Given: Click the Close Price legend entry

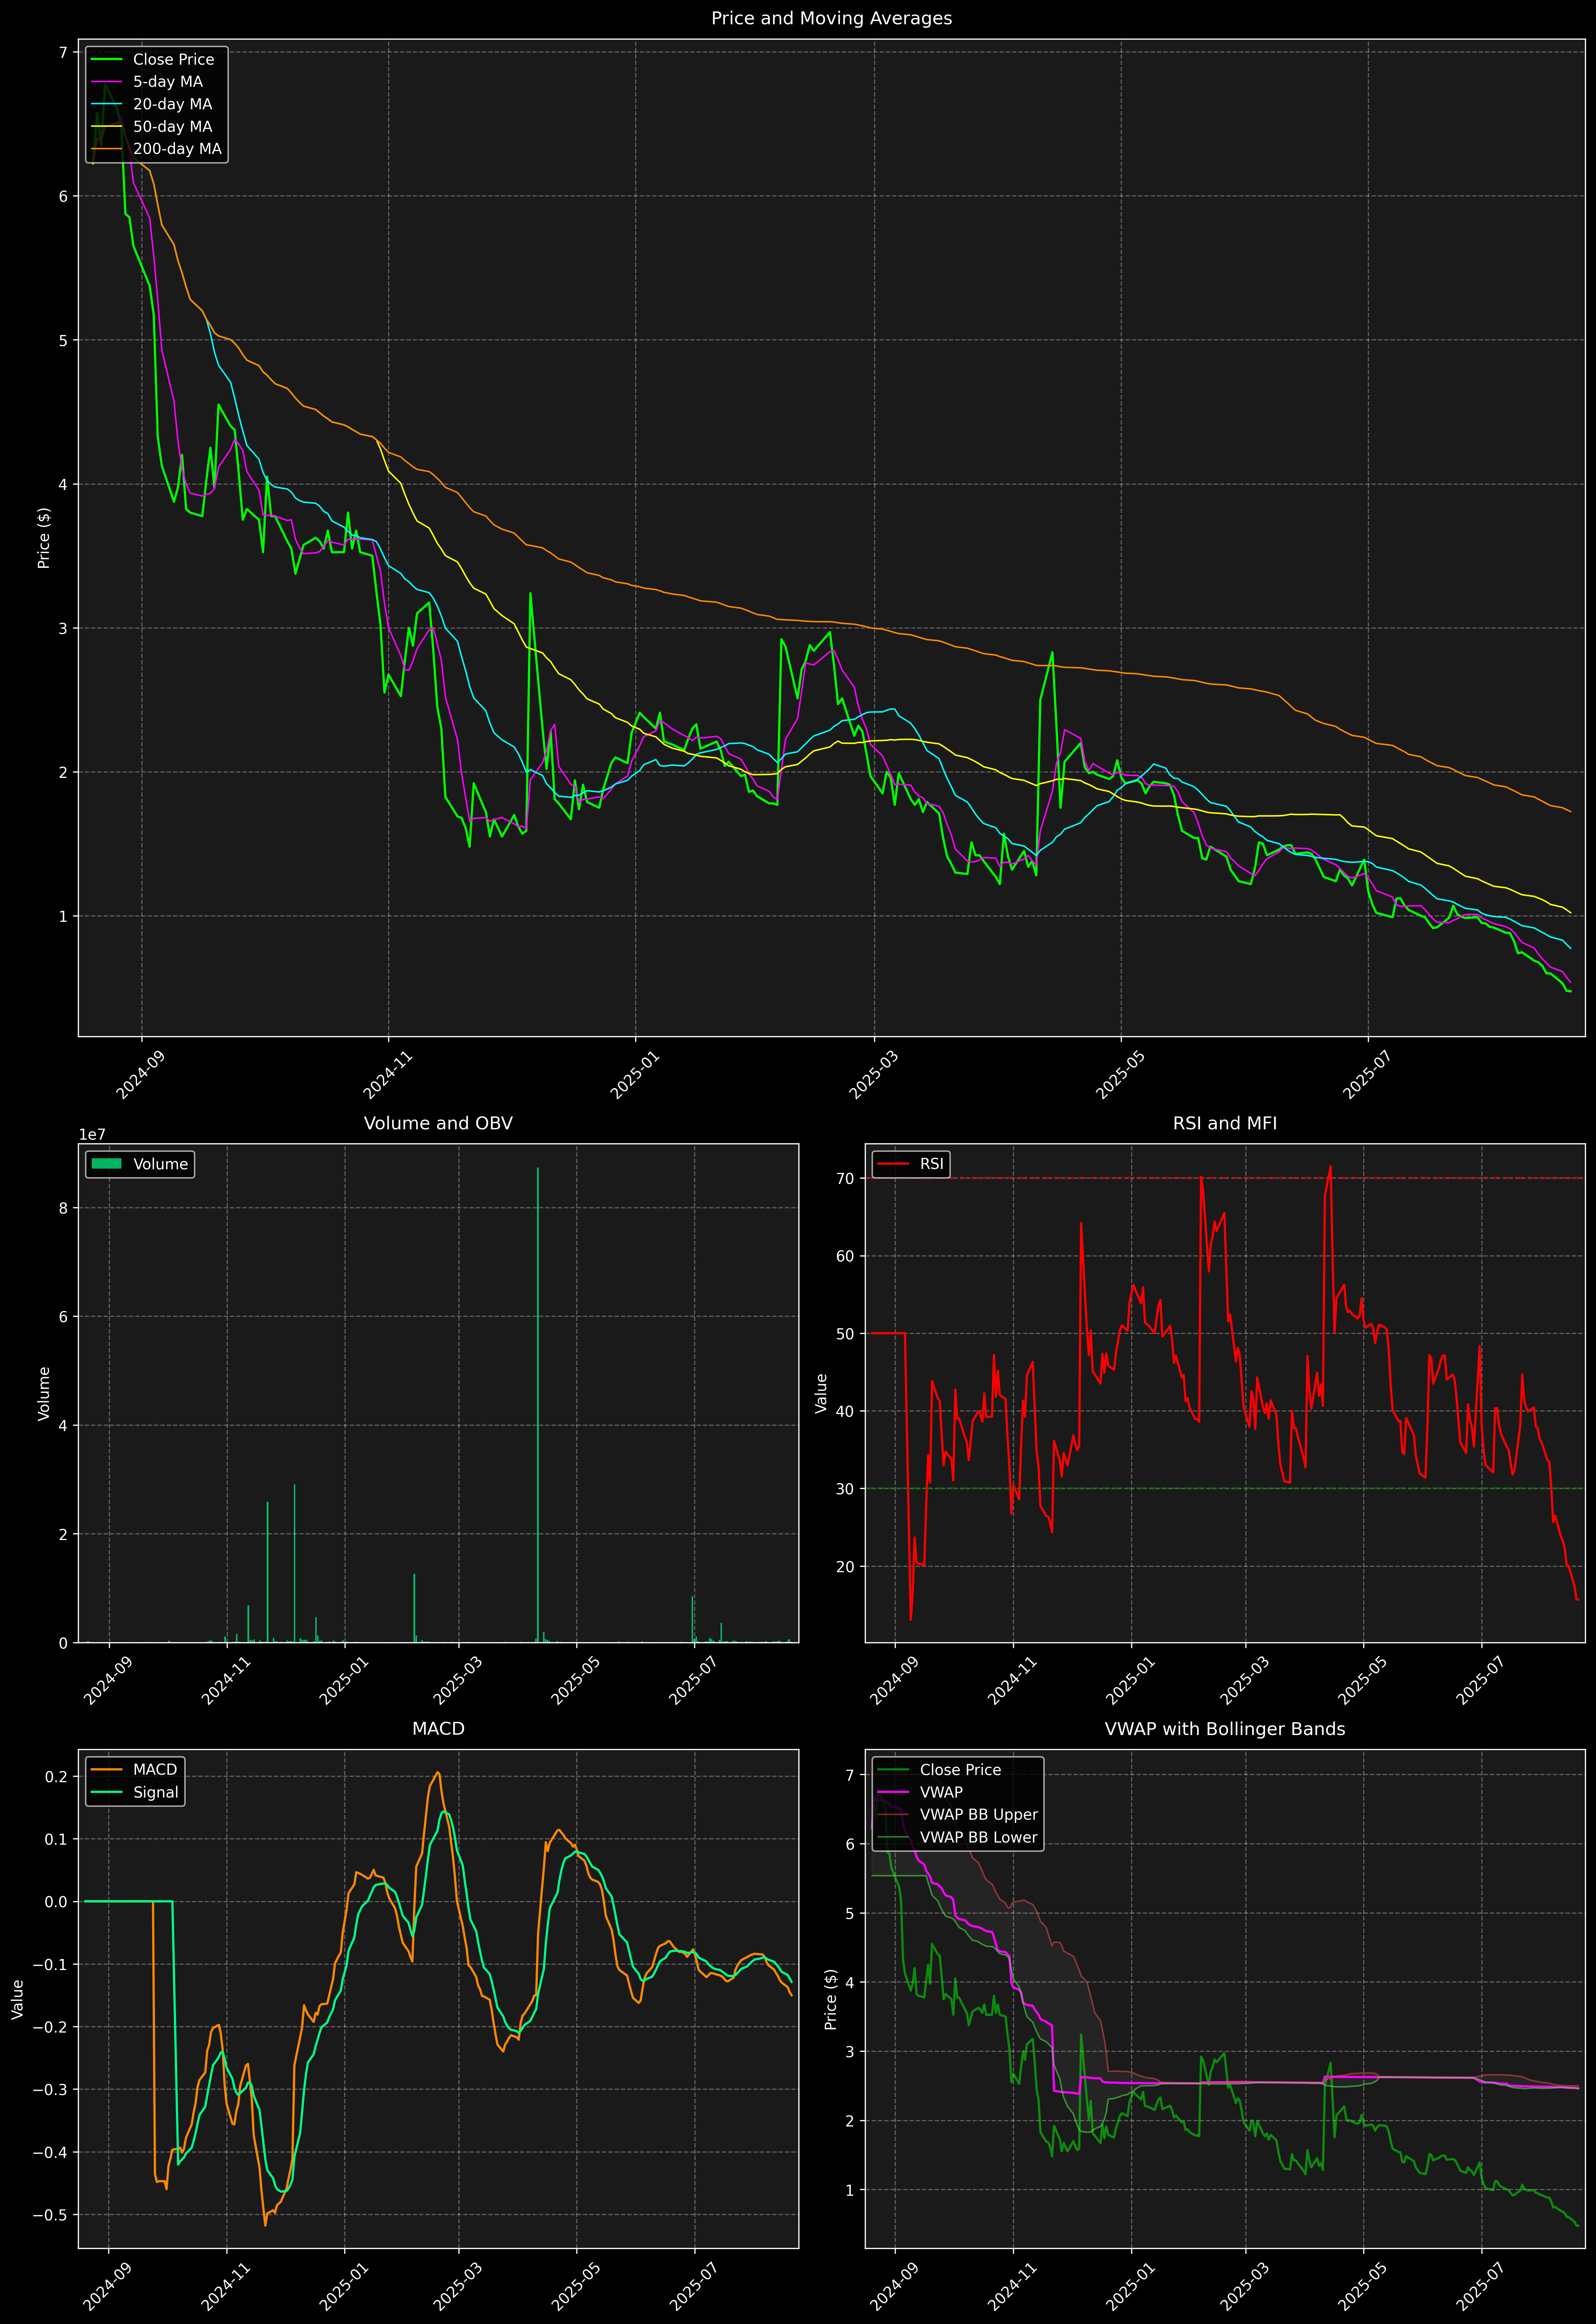Looking at the screenshot, I should click(173, 59).
